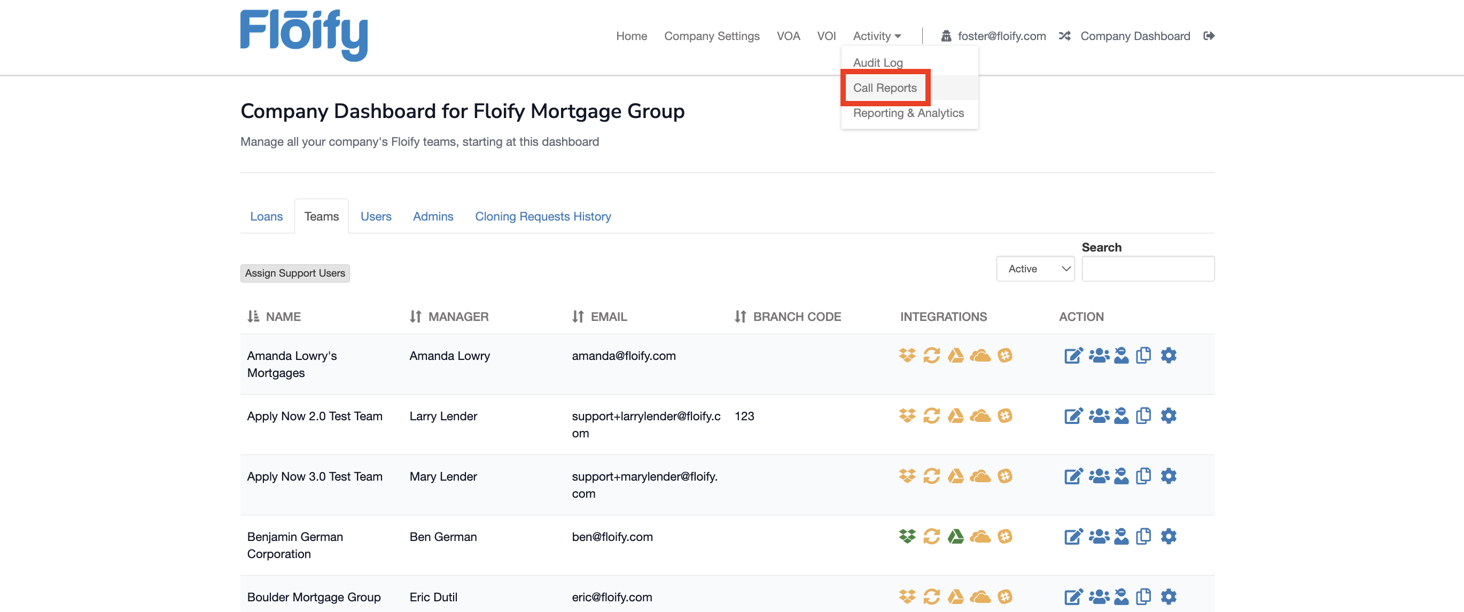Click Dropbox icon in Benjamin German row
1464x612 pixels.
click(x=907, y=536)
